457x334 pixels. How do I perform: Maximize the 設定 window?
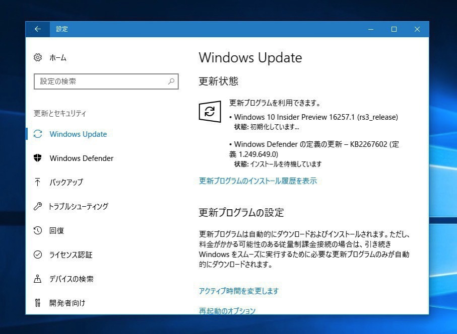point(394,29)
